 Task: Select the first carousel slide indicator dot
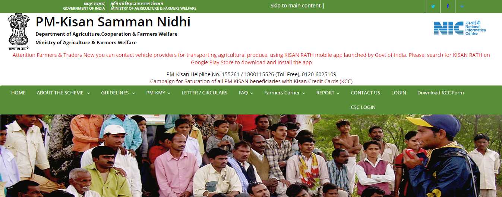[246, 183]
